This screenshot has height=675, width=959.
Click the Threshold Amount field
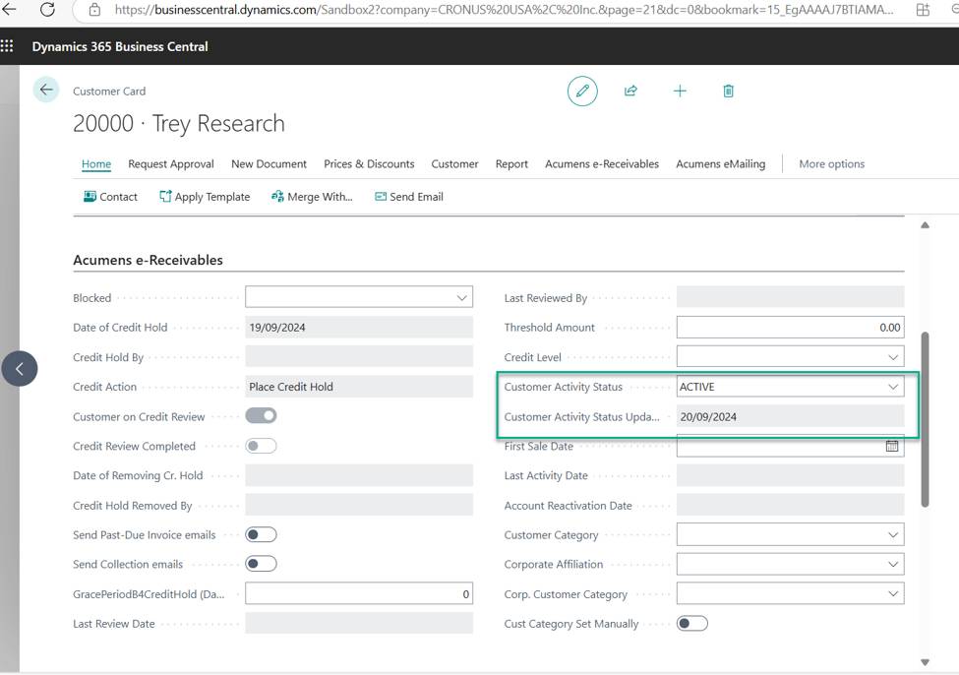[790, 328]
